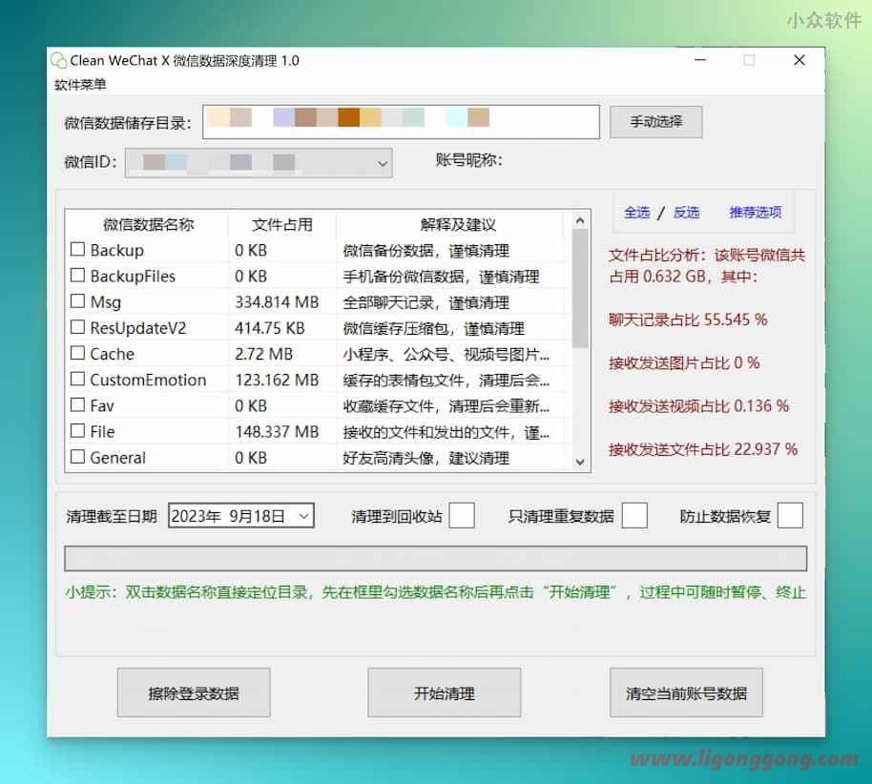Screen dimensions: 872x784
Task: Click the 微信数据储存目录 path field
Action: click(401, 121)
